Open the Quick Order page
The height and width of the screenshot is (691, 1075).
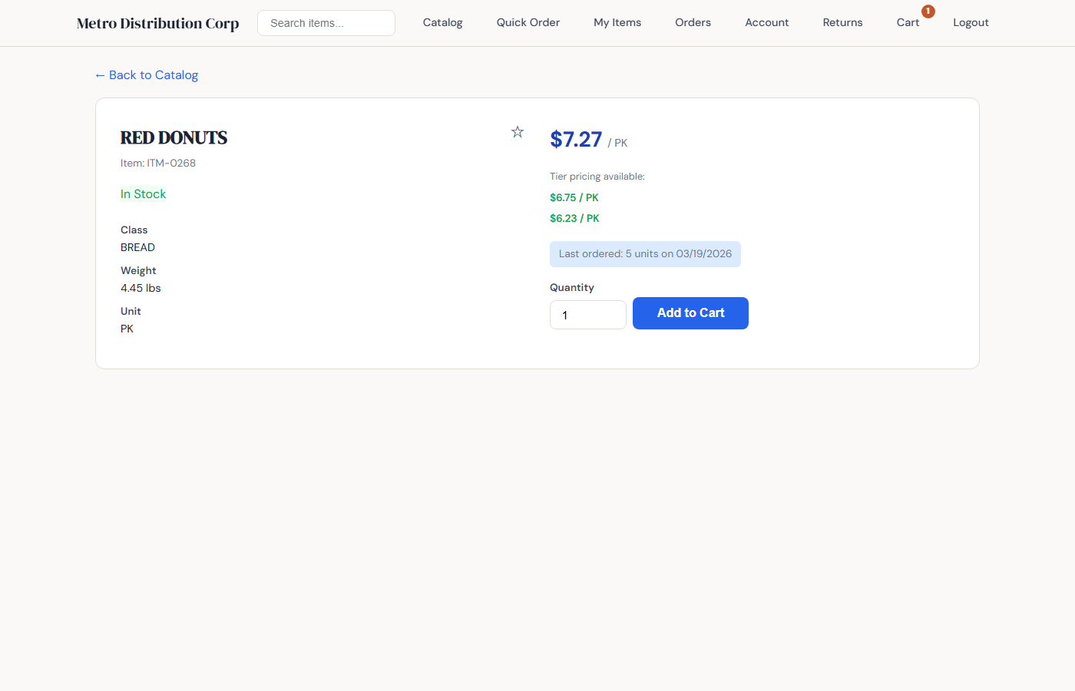click(x=528, y=22)
